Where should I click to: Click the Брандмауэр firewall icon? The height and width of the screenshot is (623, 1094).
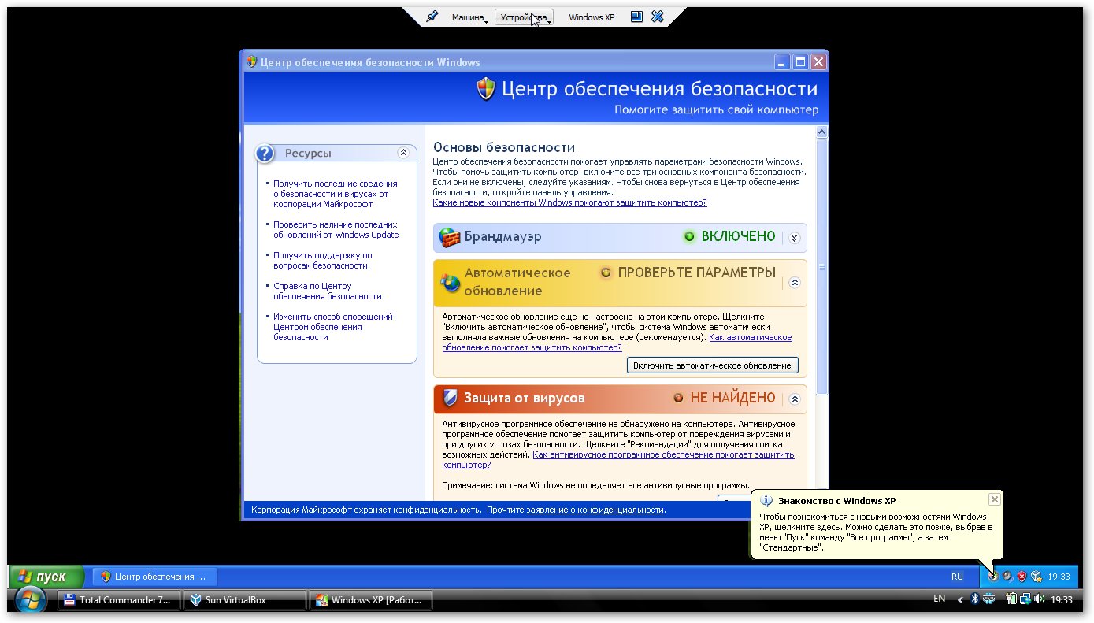(449, 237)
